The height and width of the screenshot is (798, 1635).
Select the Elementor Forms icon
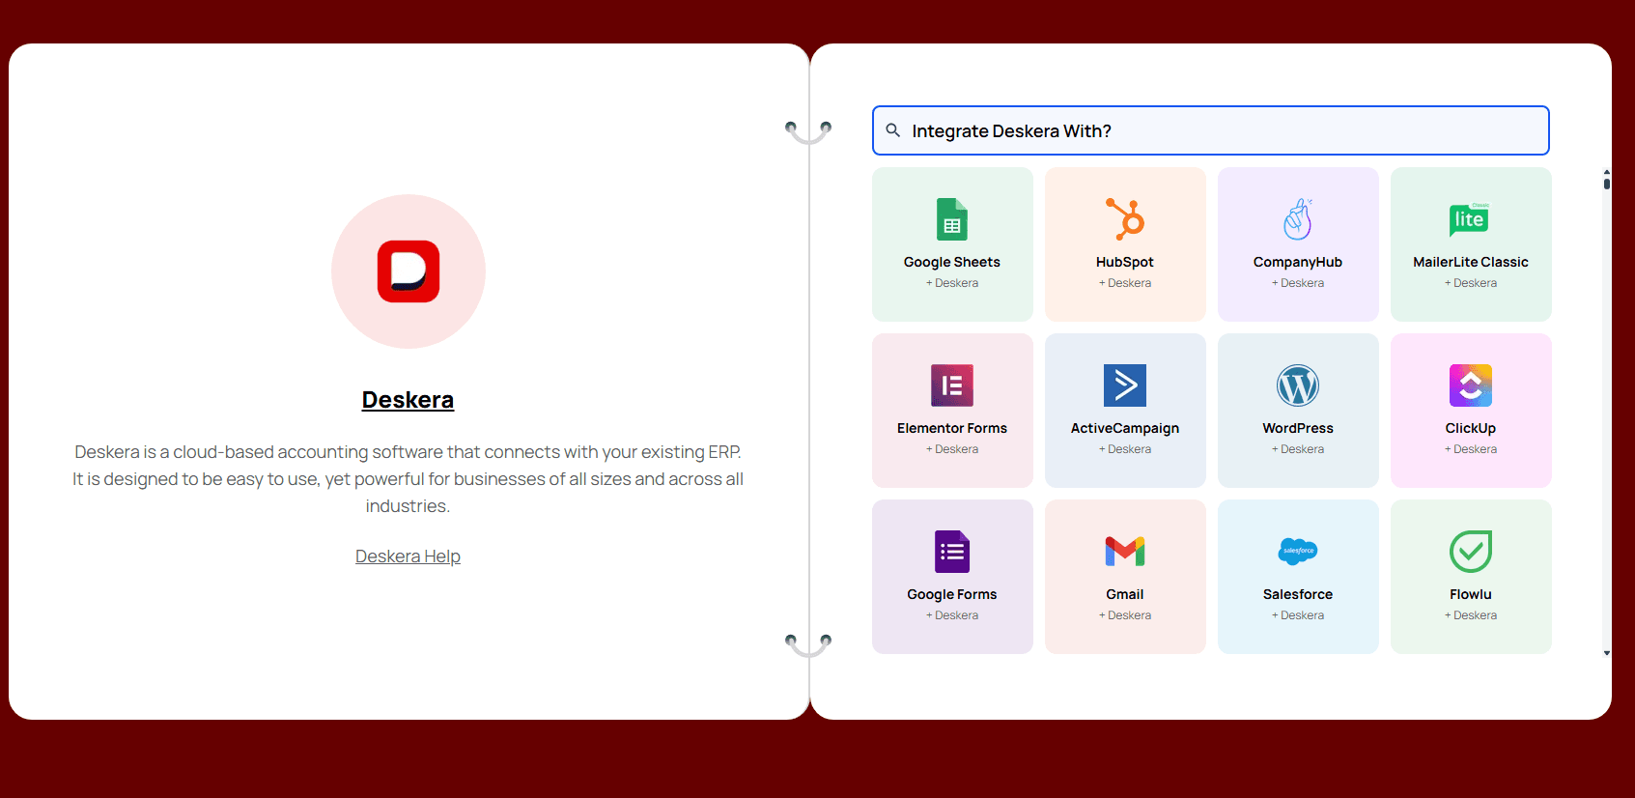point(952,385)
